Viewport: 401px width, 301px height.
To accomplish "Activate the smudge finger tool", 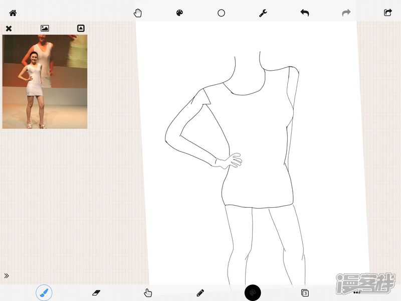I will click(x=148, y=292).
